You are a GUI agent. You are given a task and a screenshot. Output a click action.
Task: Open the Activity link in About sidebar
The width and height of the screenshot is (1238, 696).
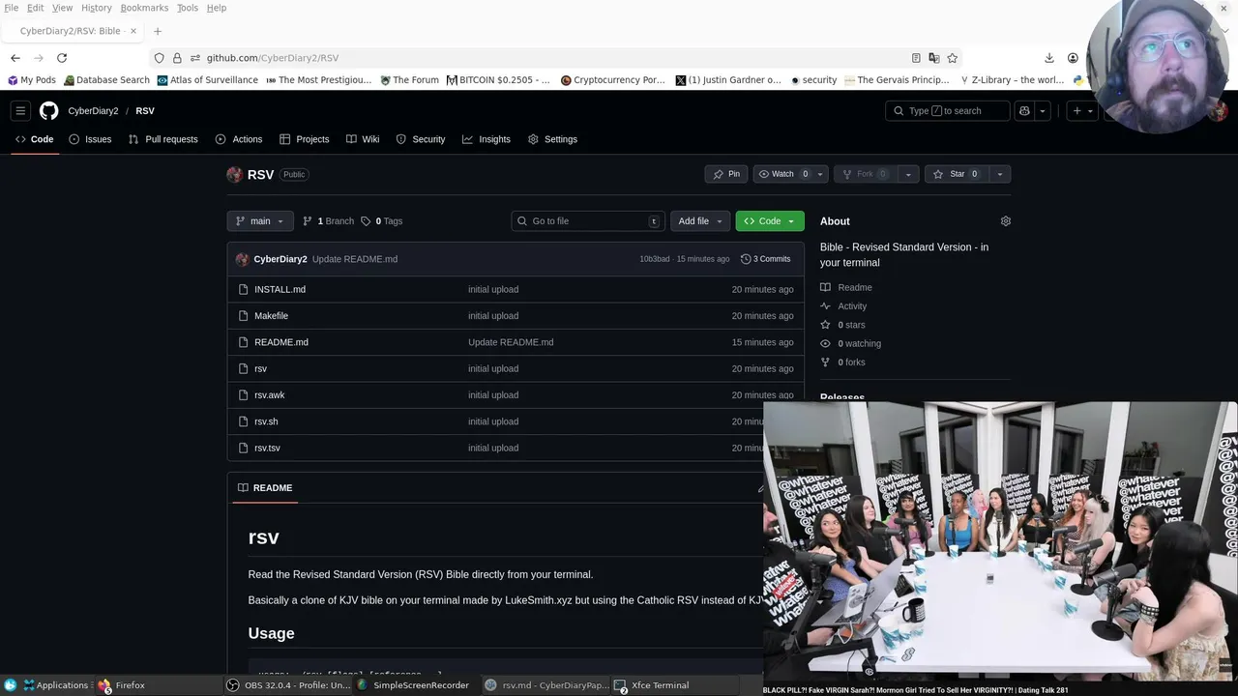[843, 306]
